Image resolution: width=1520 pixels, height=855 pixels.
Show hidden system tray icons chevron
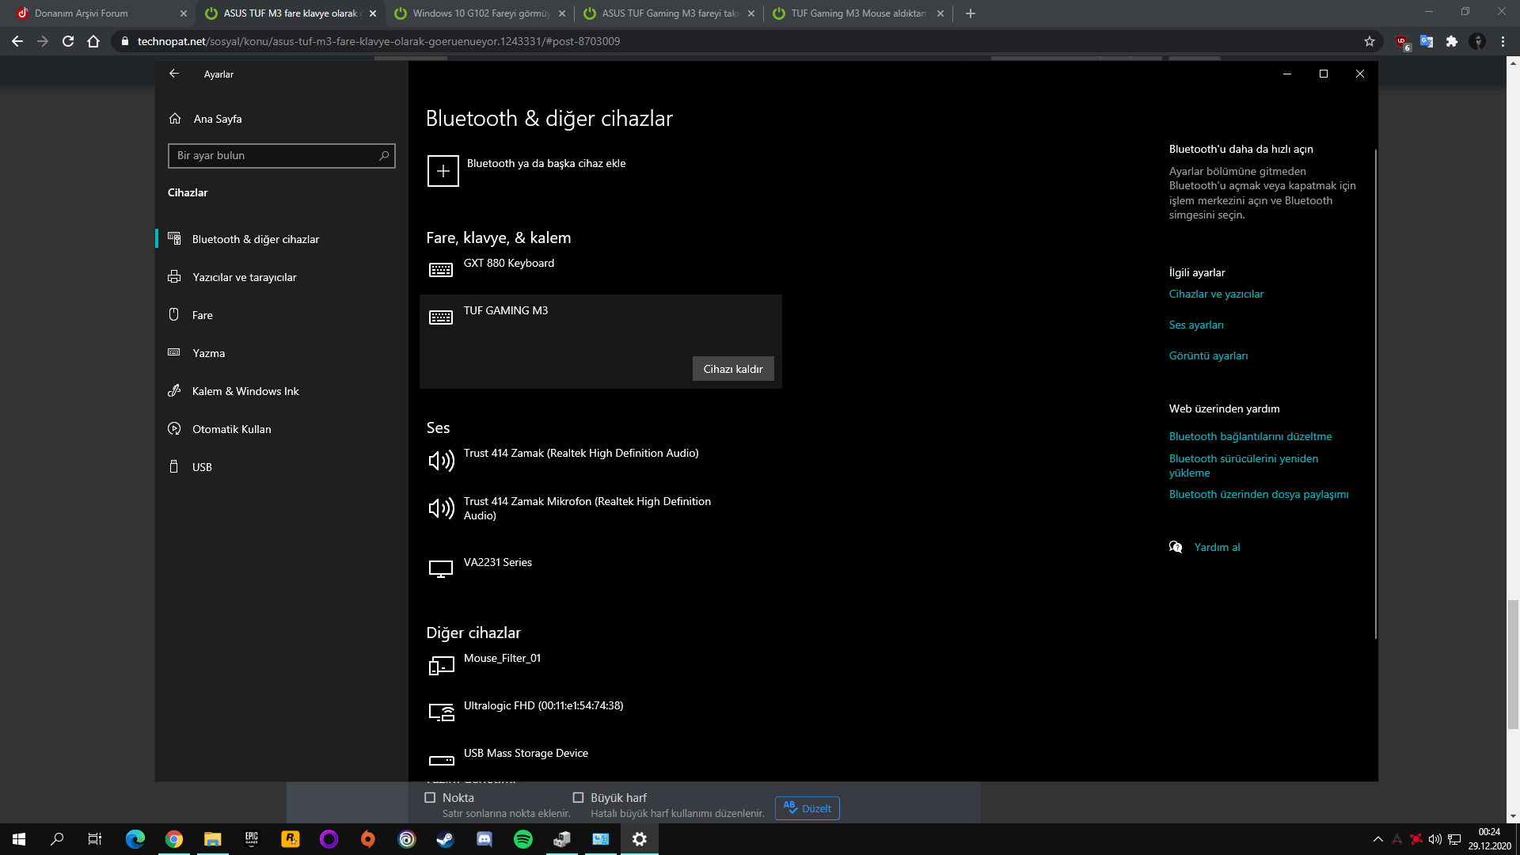pos(1378,839)
